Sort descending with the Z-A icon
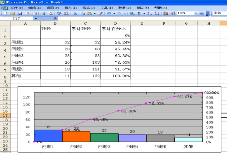Image resolution: width=227 pixels, height=153 pixels. 157,14
